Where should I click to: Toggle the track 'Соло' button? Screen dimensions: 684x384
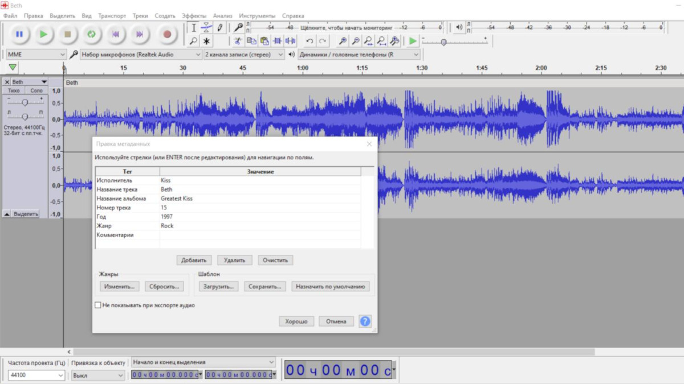coord(36,90)
